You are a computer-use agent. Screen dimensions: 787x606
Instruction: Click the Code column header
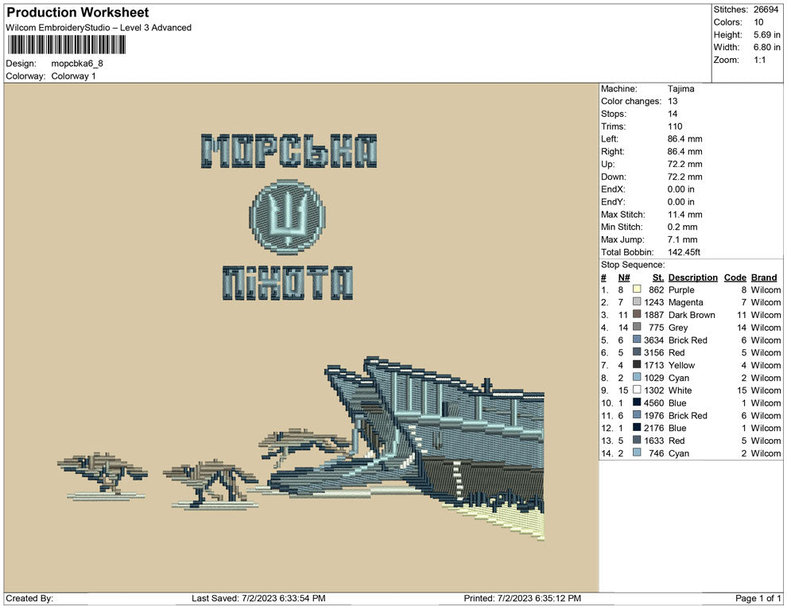click(x=735, y=278)
